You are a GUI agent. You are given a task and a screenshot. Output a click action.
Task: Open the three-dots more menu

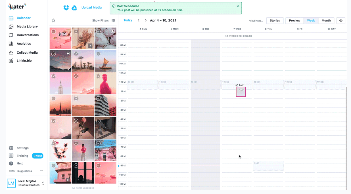pos(41,171)
